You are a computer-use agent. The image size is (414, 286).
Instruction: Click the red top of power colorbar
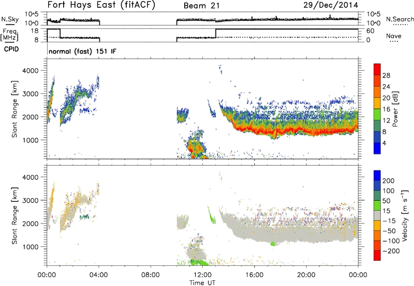(x=377, y=69)
